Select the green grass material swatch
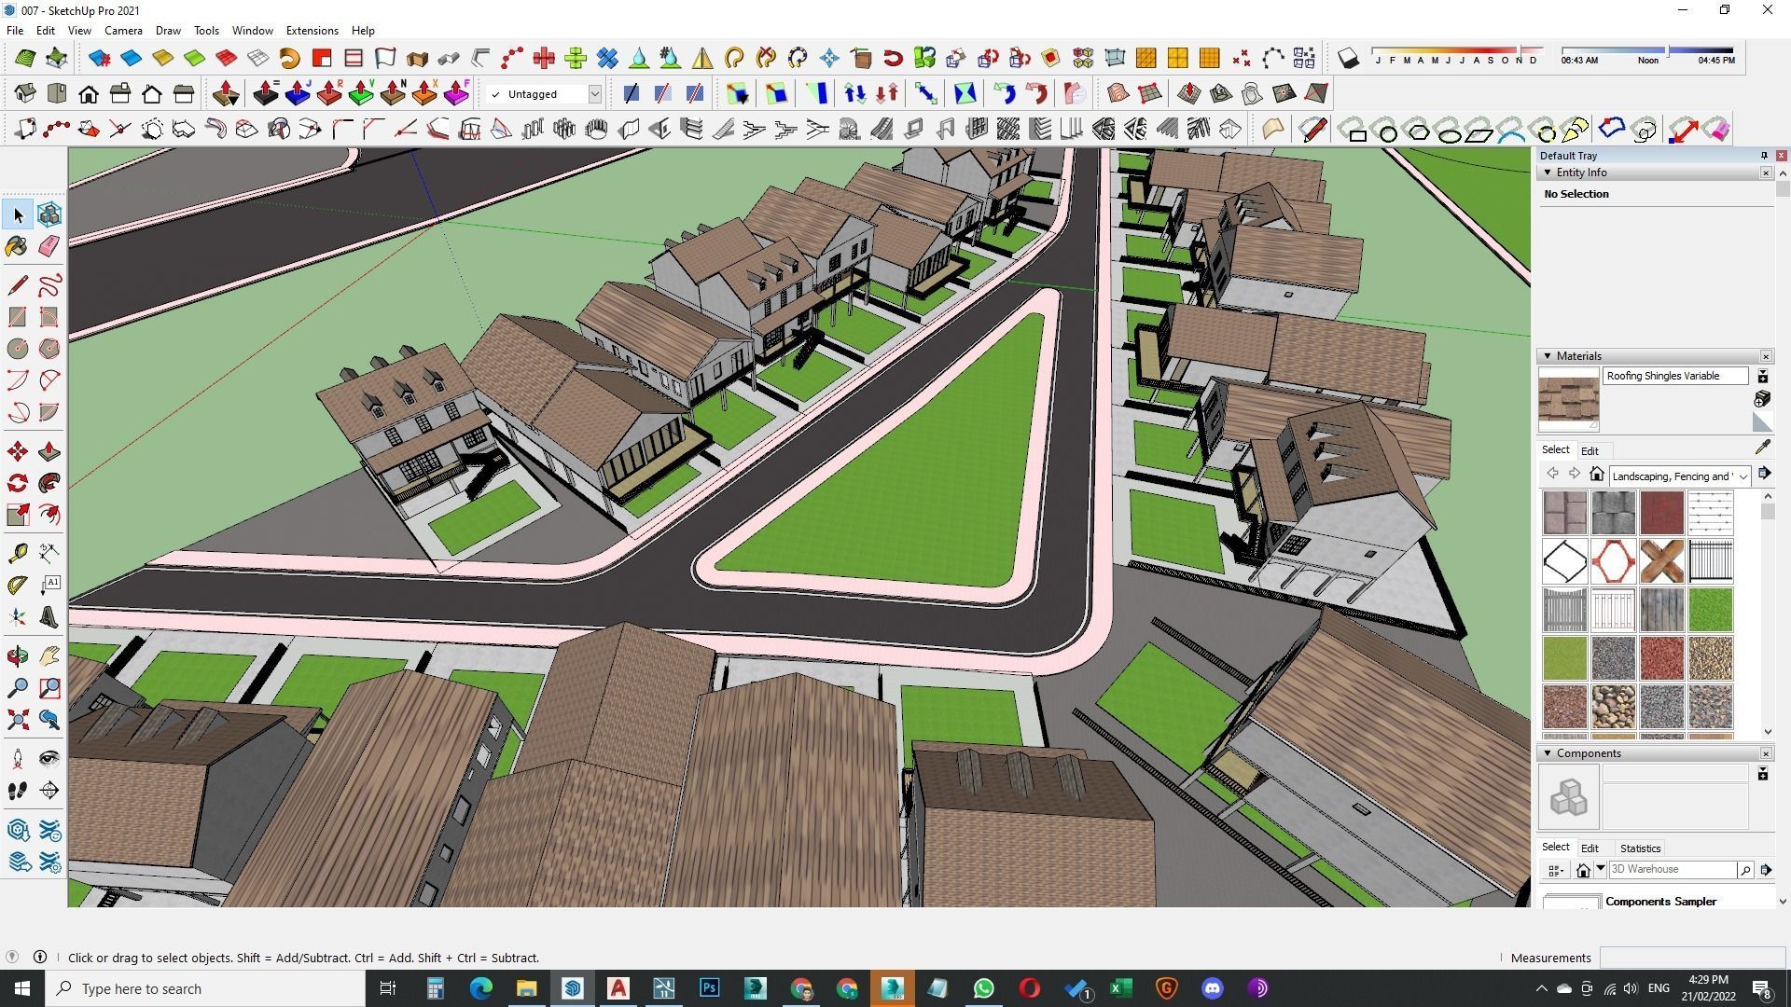This screenshot has width=1791, height=1007. coord(1710,609)
